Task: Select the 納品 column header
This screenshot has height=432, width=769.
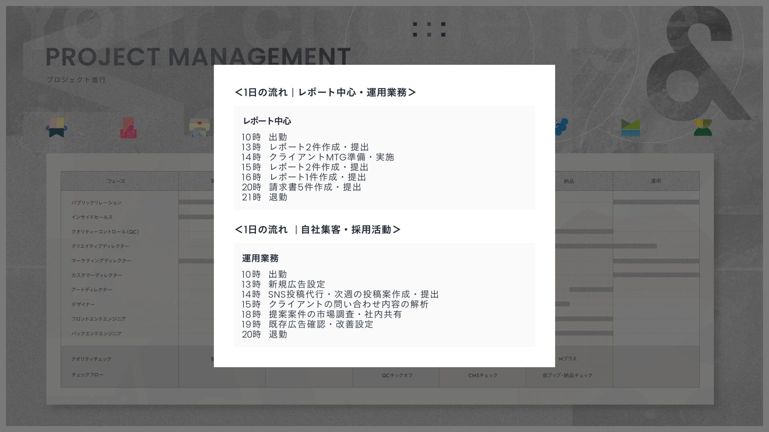Action: tap(569, 181)
